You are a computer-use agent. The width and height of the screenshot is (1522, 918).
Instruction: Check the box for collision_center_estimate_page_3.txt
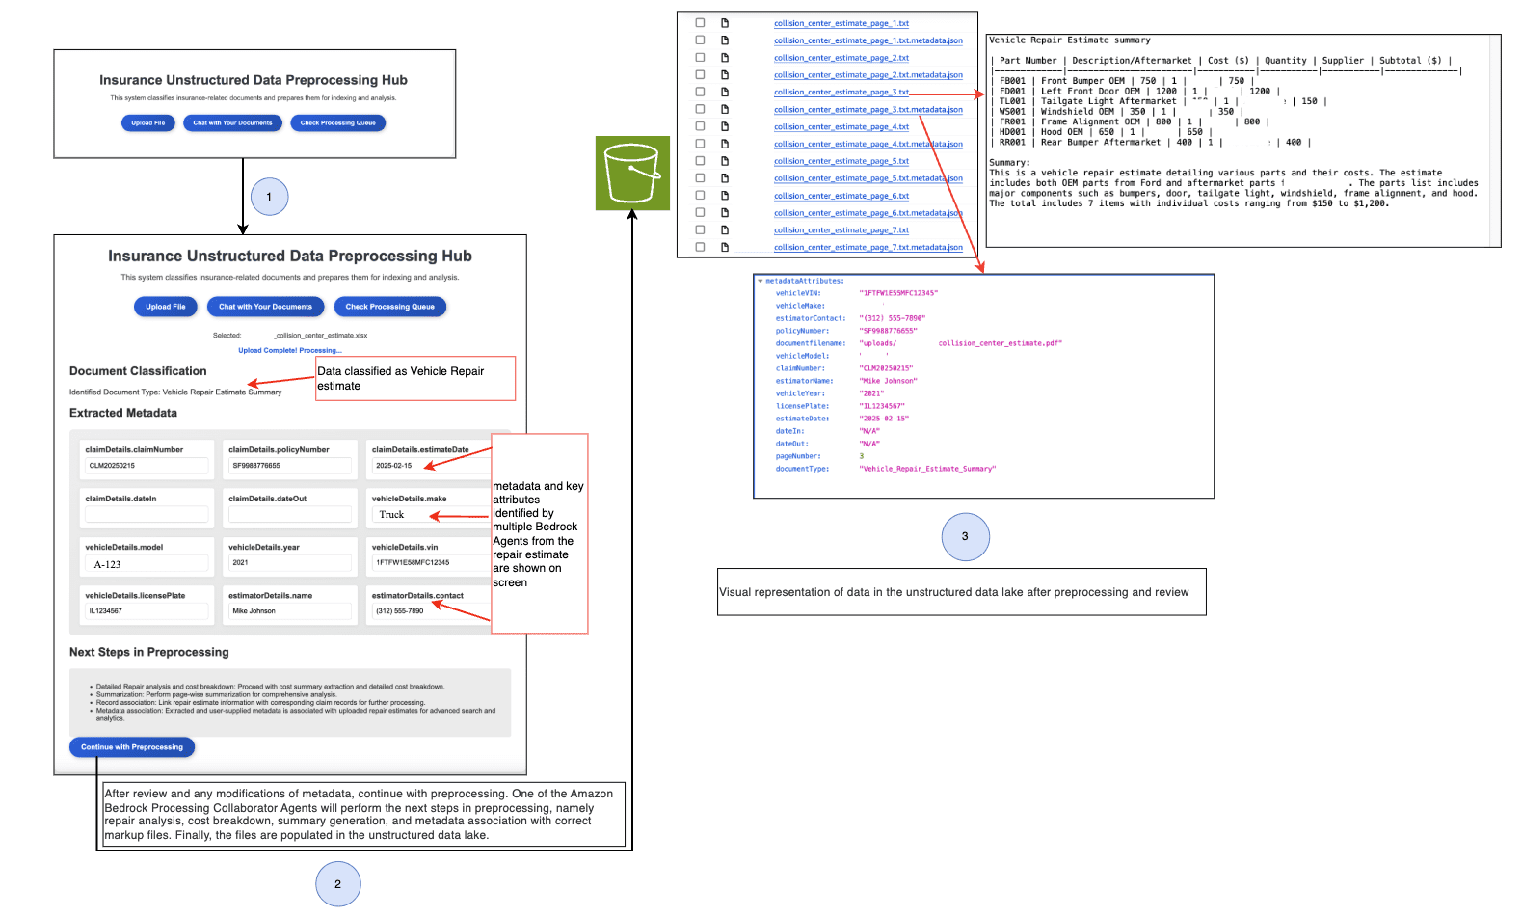click(x=700, y=92)
